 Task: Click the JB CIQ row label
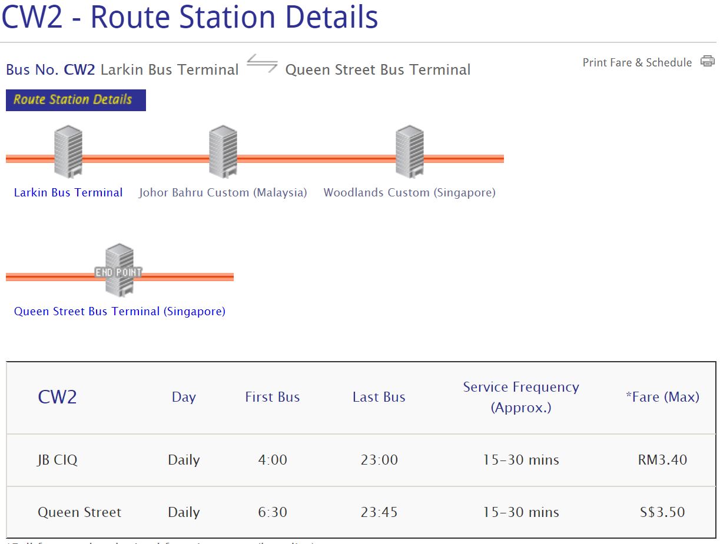pos(57,460)
